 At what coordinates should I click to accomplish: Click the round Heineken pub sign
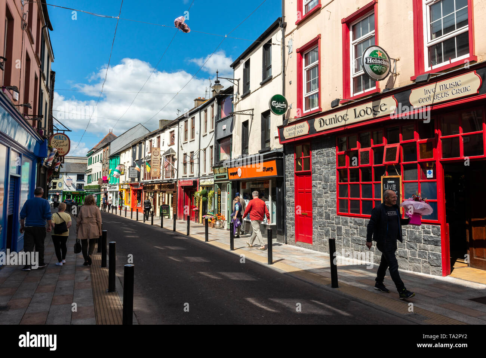coord(376,63)
